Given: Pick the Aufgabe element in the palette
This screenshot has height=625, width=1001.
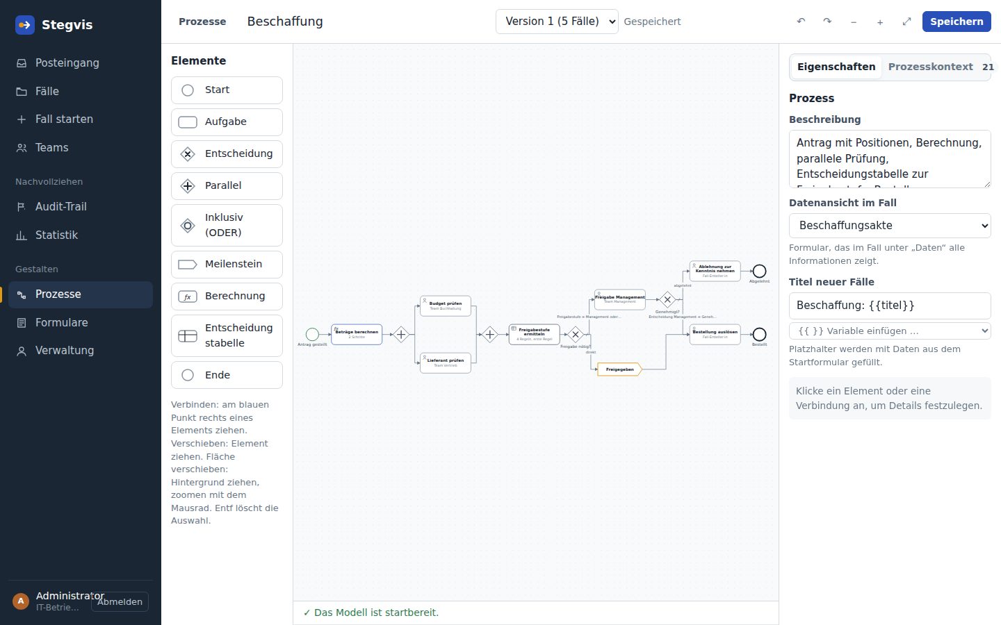Looking at the screenshot, I should coord(227,122).
